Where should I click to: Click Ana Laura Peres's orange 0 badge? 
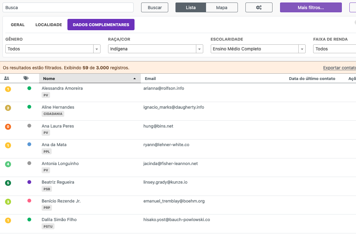[8, 127]
